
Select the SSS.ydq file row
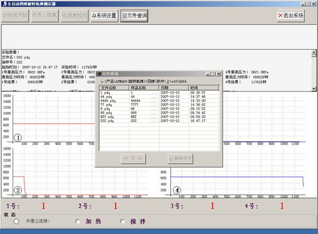107,121
